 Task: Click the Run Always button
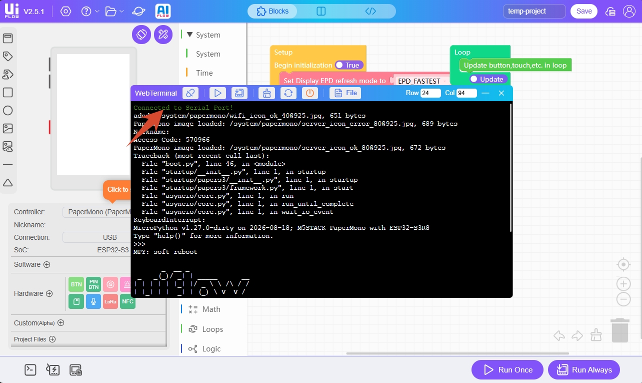point(584,370)
